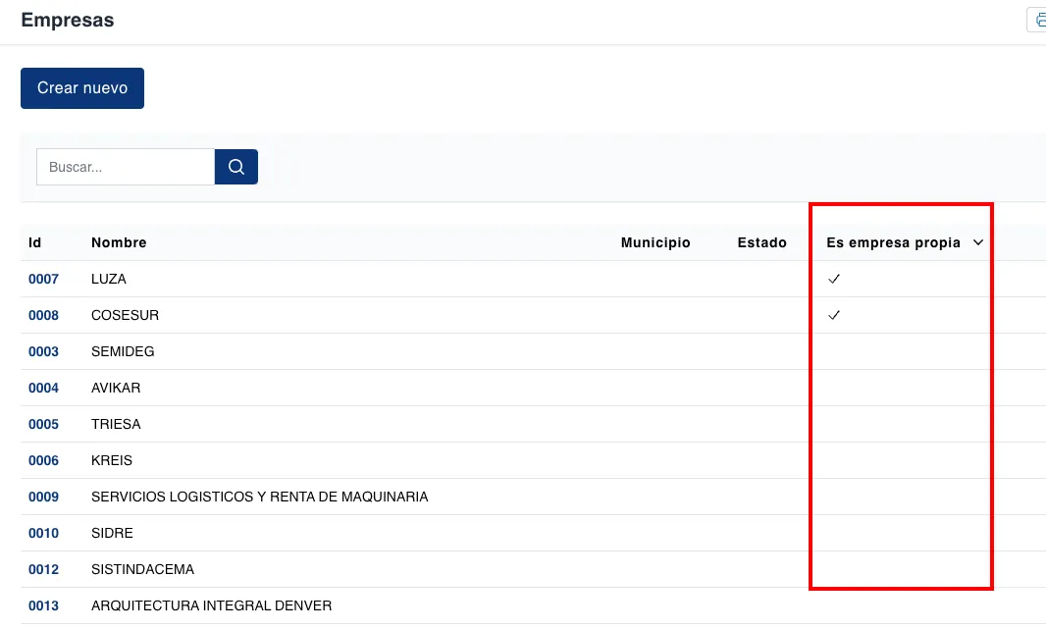Select the SERVICIOS LOGISTICOS Y RENTA DE MAQUINARIA row

click(x=259, y=497)
